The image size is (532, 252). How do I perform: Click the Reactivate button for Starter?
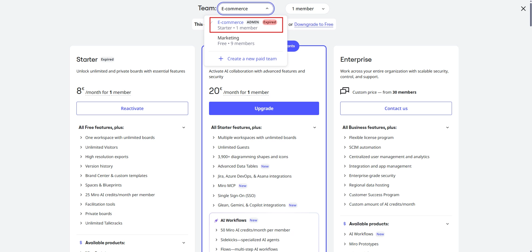click(132, 108)
